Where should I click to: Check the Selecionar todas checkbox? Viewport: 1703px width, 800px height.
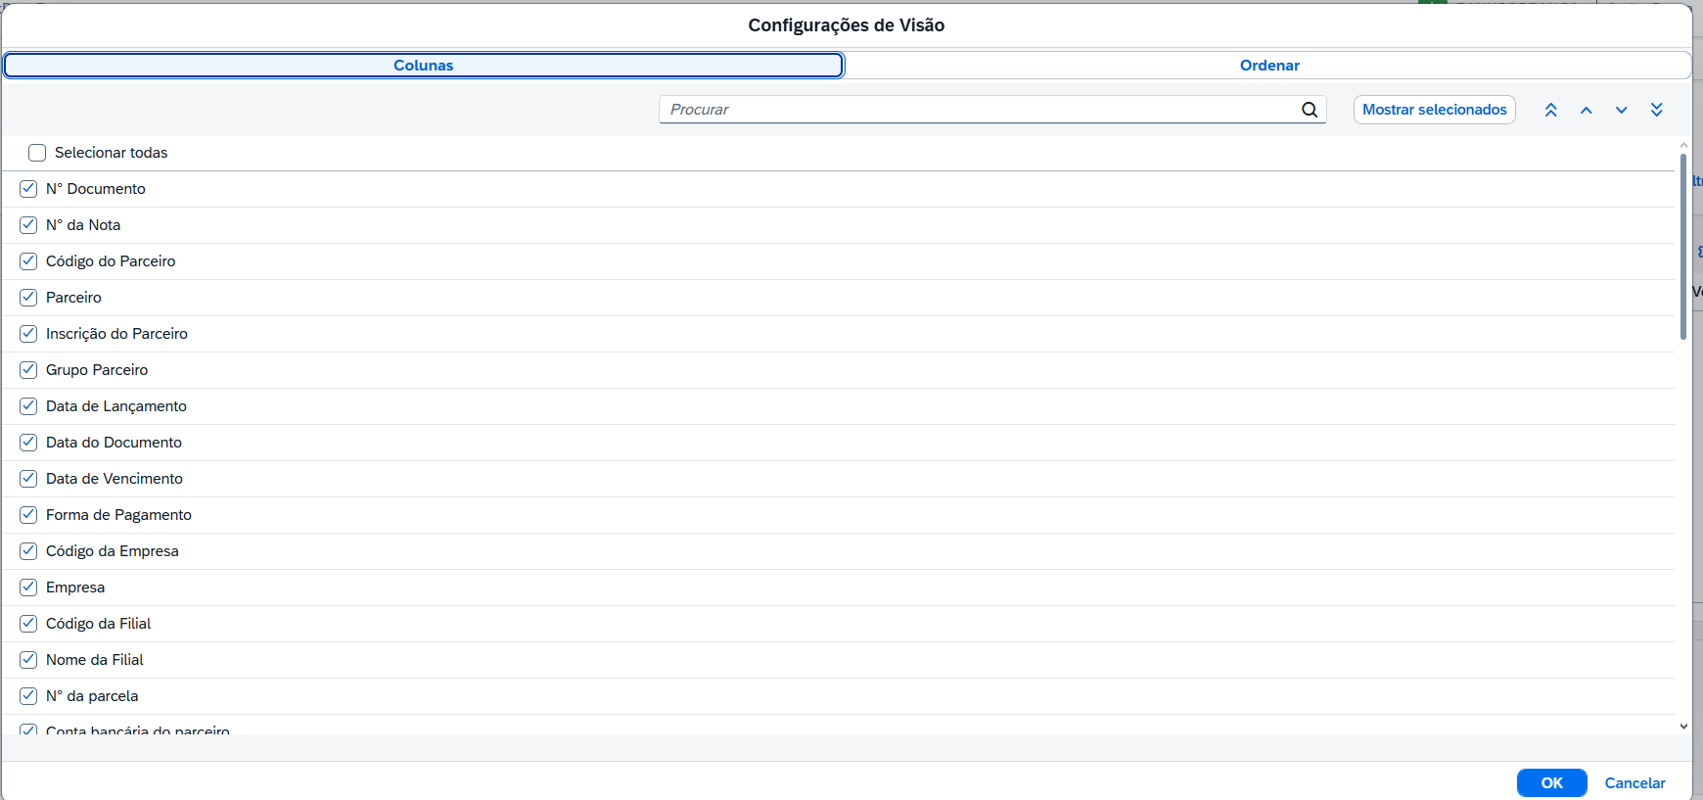pos(37,153)
